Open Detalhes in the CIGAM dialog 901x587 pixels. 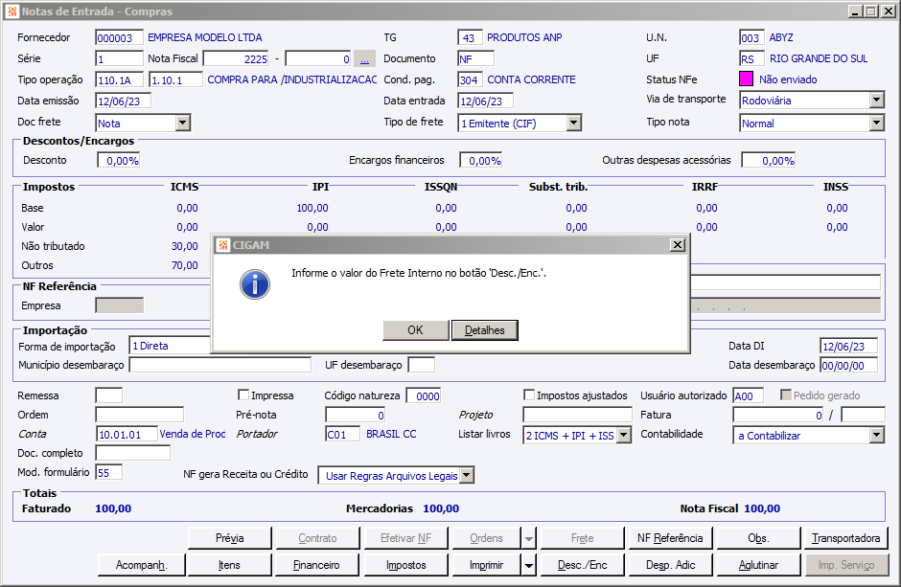484,330
